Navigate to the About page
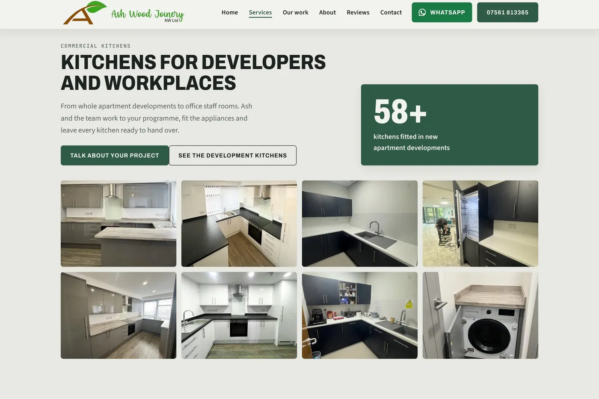The image size is (599, 399). (327, 12)
